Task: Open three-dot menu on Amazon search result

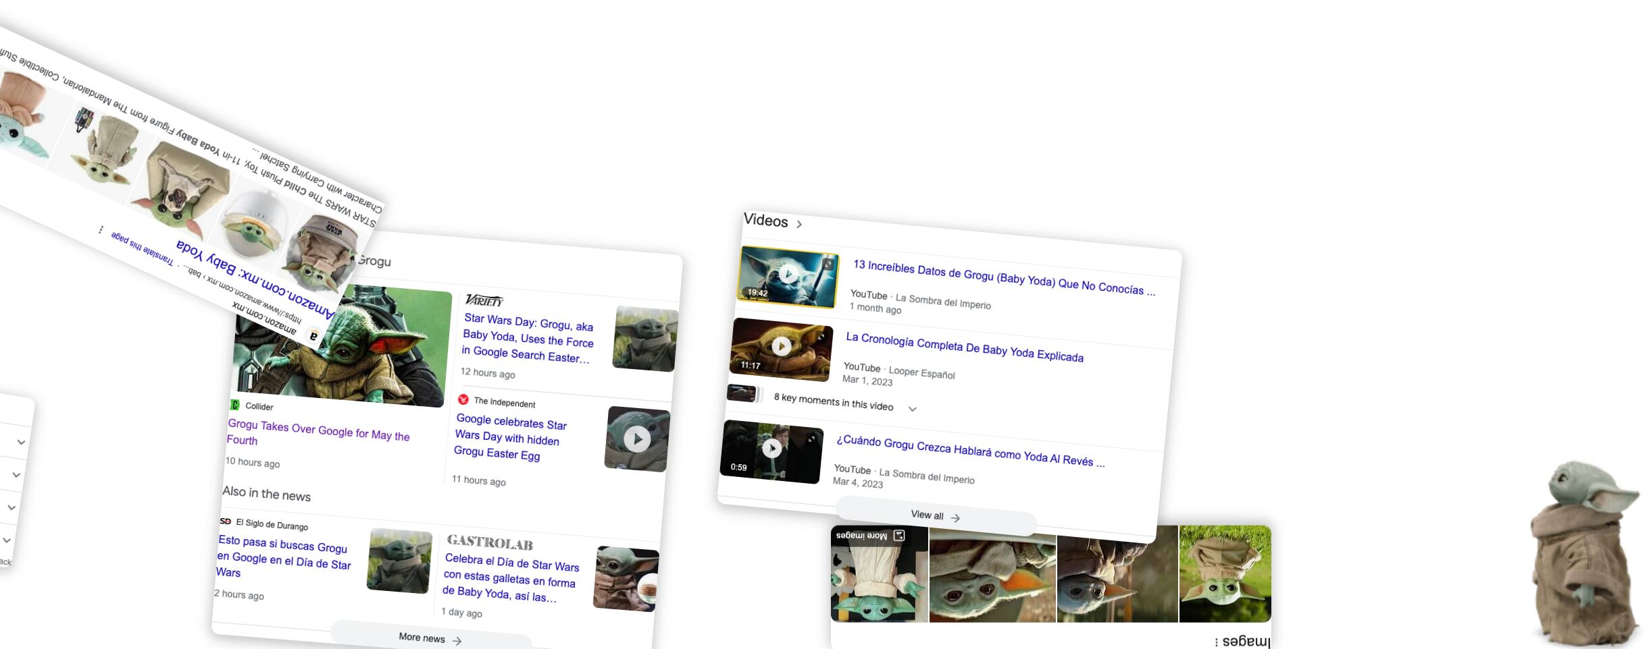Action: [101, 230]
